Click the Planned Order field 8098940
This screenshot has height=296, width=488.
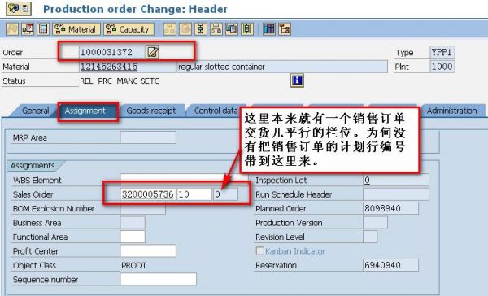tap(390, 208)
